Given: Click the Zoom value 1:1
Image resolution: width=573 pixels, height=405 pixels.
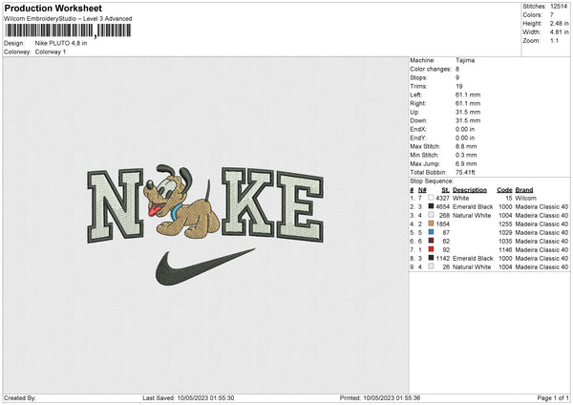Looking at the screenshot, I should (x=554, y=40).
